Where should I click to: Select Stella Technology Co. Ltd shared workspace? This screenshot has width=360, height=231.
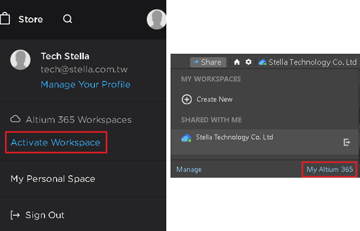tap(234, 137)
